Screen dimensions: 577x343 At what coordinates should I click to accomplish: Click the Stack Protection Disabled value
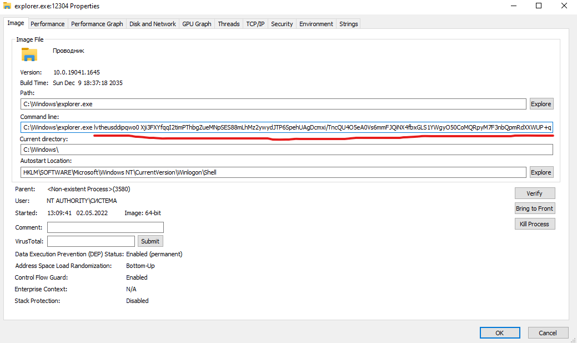pos(137,301)
